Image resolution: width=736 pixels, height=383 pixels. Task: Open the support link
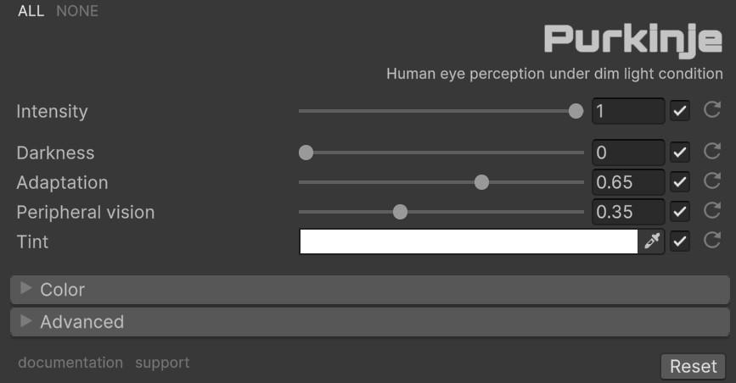(x=162, y=363)
